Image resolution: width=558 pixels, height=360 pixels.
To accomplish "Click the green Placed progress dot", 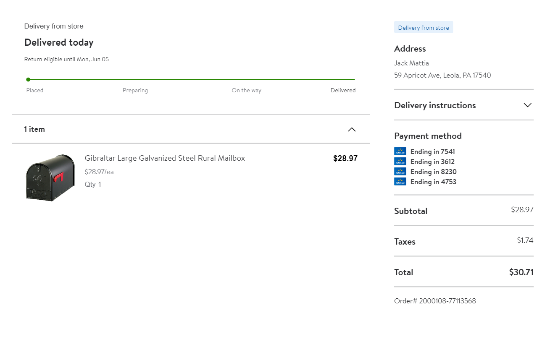I will (x=28, y=79).
